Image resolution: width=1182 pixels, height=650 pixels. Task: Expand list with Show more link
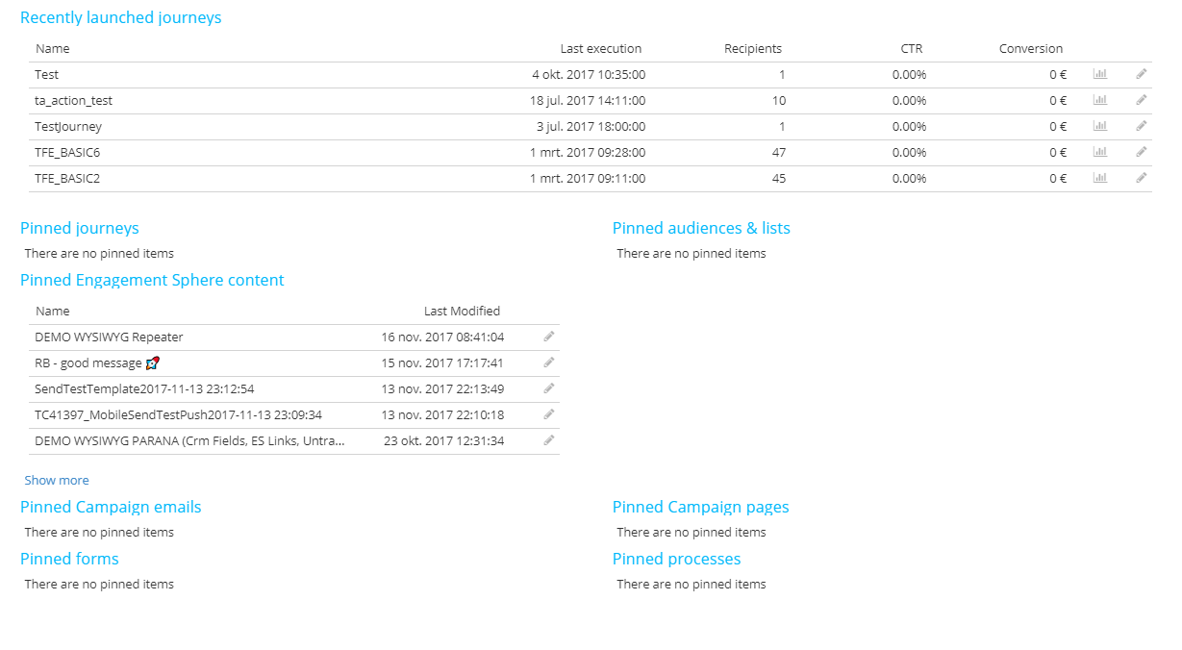(x=57, y=480)
